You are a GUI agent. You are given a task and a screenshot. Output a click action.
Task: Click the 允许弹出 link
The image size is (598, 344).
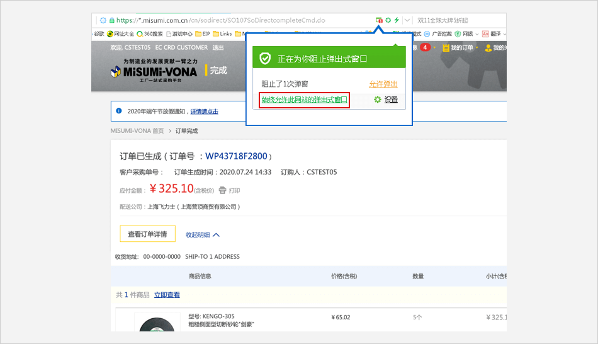click(x=383, y=84)
